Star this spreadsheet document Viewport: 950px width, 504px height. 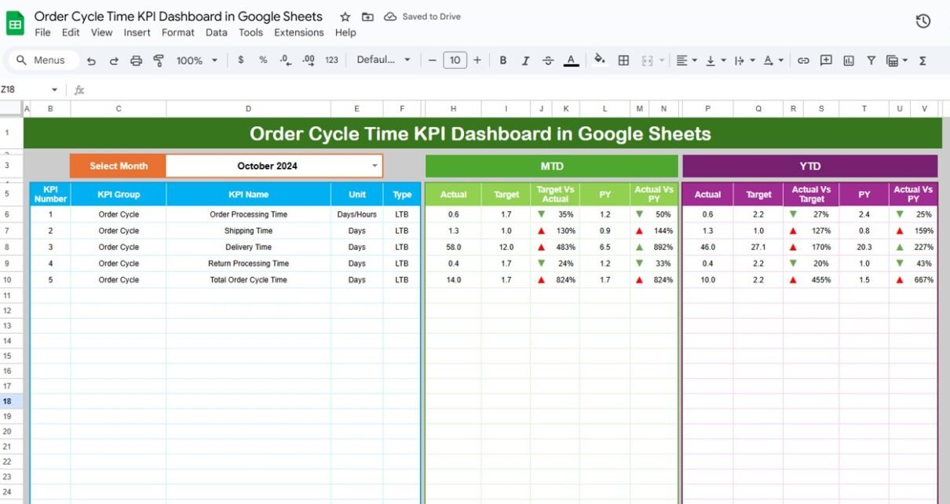345,16
